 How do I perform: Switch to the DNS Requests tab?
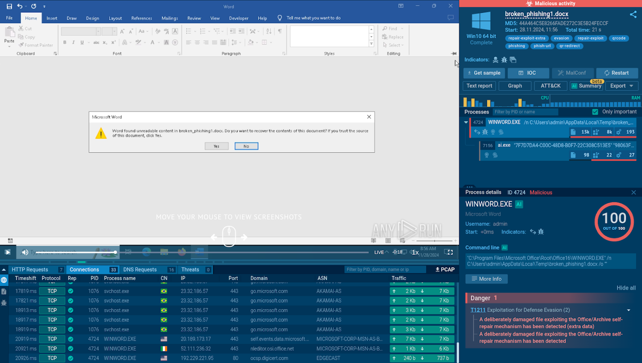click(x=140, y=270)
